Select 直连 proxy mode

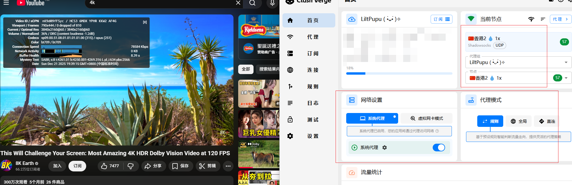pos(547,121)
